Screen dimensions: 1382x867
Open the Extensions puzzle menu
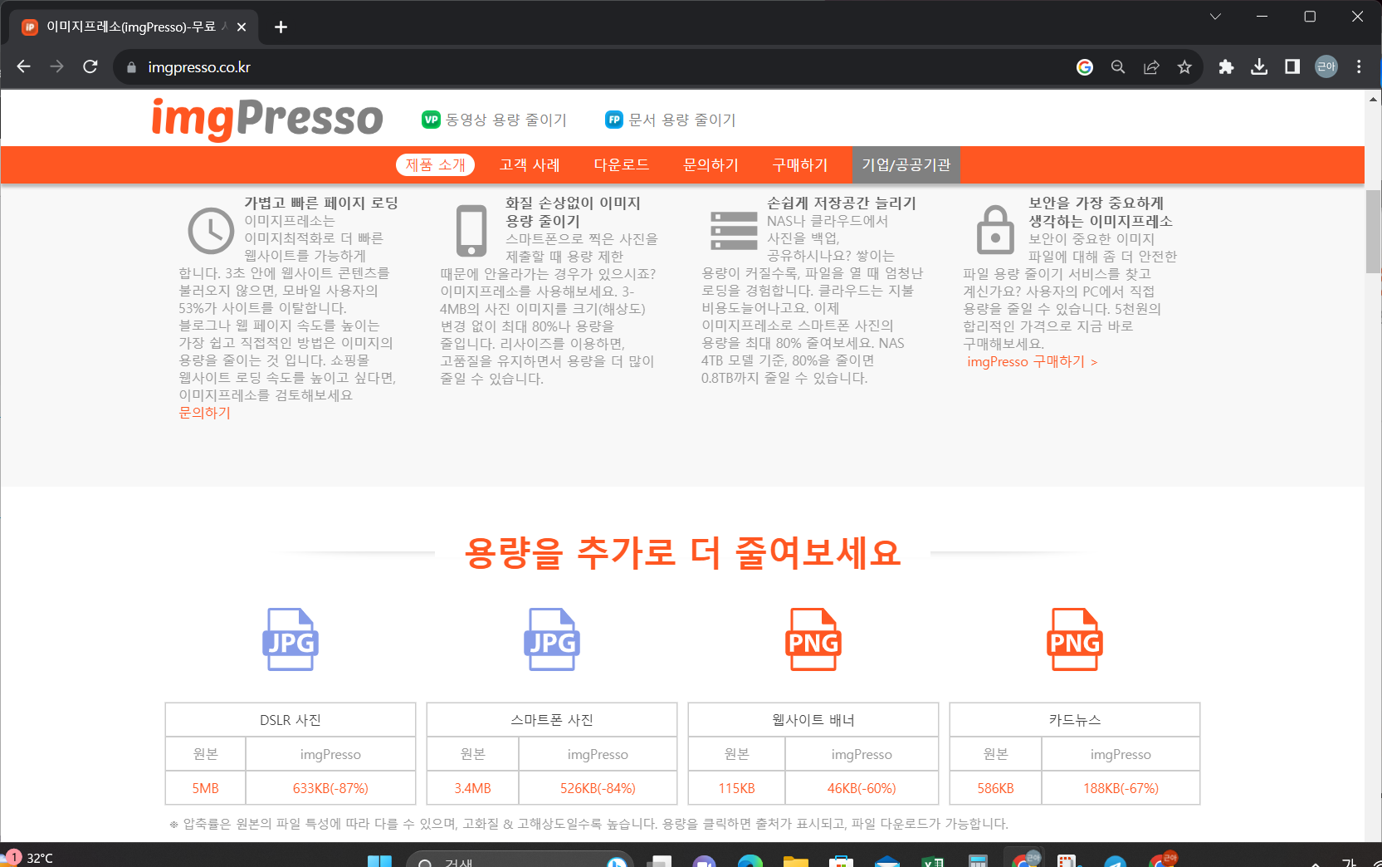[x=1226, y=67]
